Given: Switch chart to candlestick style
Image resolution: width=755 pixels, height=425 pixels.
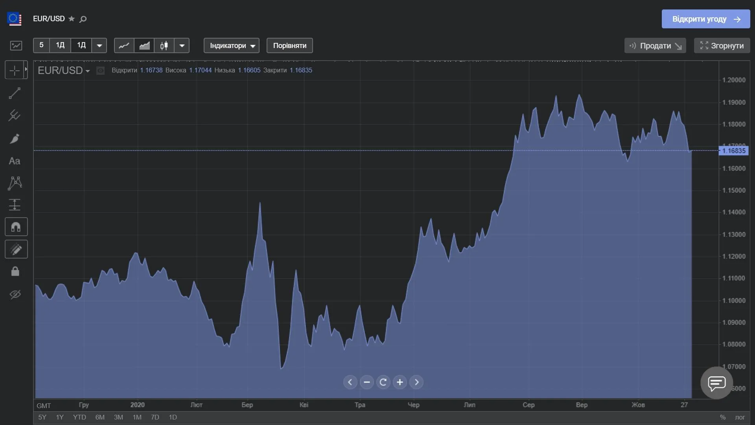Looking at the screenshot, I should point(164,46).
